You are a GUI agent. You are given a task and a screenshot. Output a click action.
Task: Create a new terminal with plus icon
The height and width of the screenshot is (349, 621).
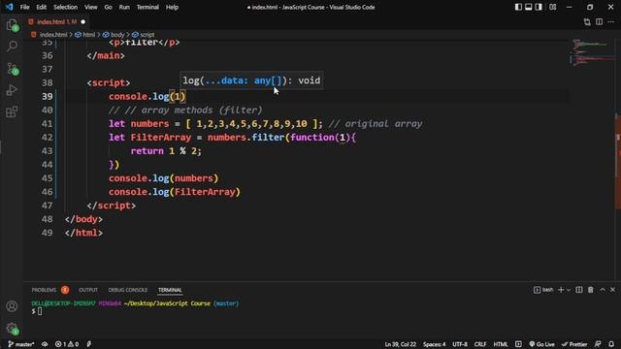(x=561, y=290)
